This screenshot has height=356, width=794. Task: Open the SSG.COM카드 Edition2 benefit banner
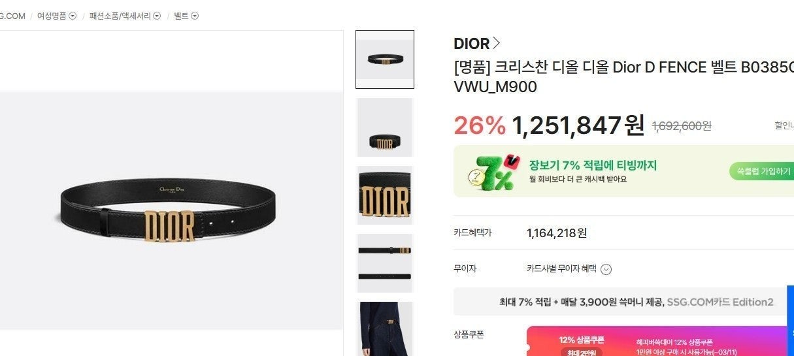[623, 302]
